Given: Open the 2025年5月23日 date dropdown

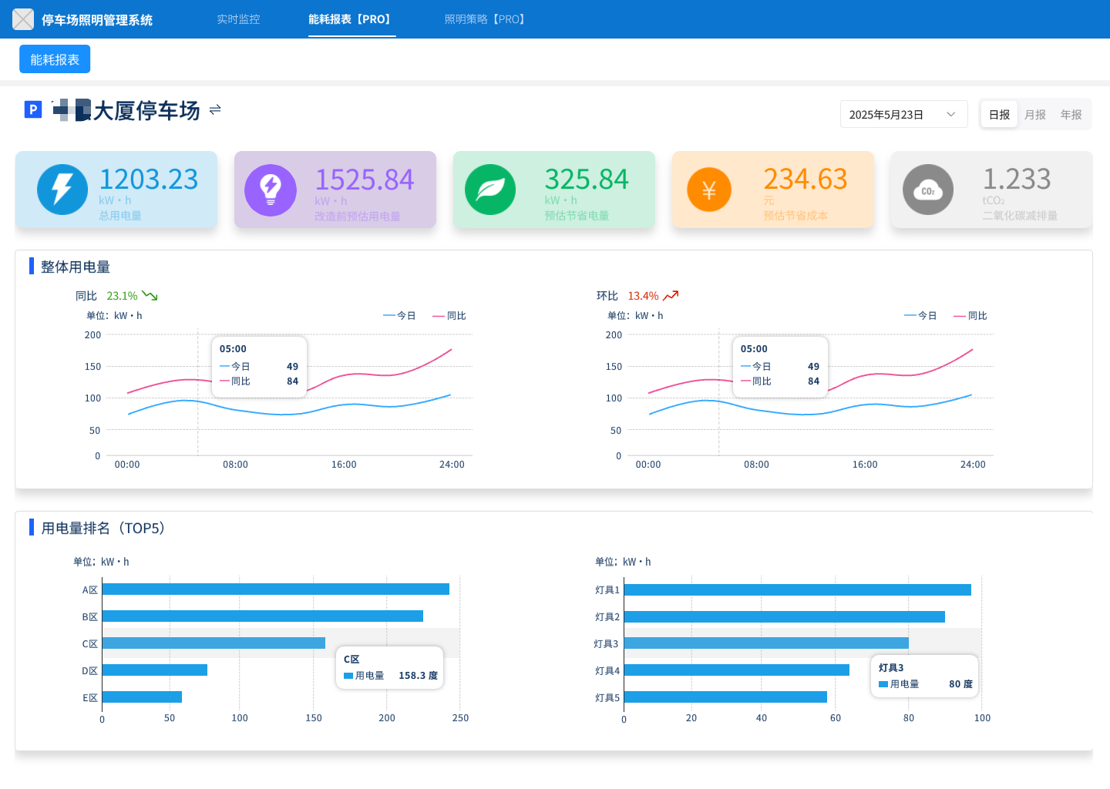Looking at the screenshot, I should point(903,115).
